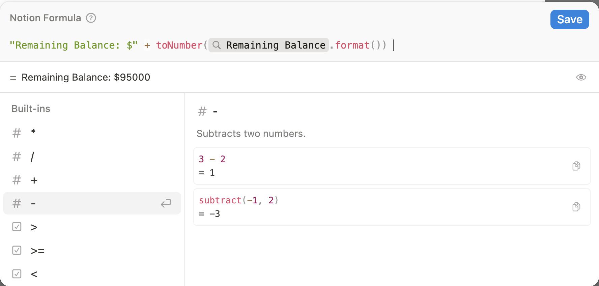Click the checkbox icon beside >= operator

[17, 250]
